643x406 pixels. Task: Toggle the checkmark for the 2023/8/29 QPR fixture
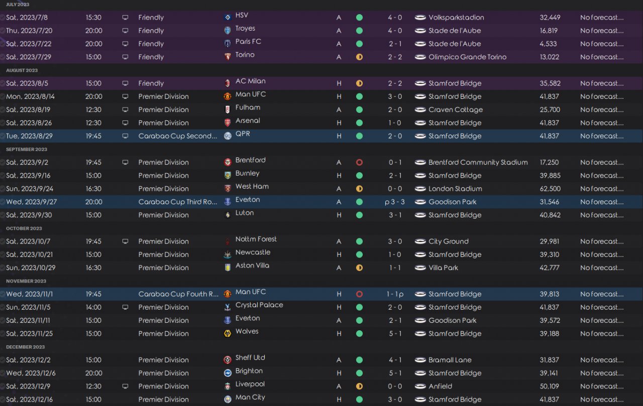pyautogui.click(x=3, y=136)
